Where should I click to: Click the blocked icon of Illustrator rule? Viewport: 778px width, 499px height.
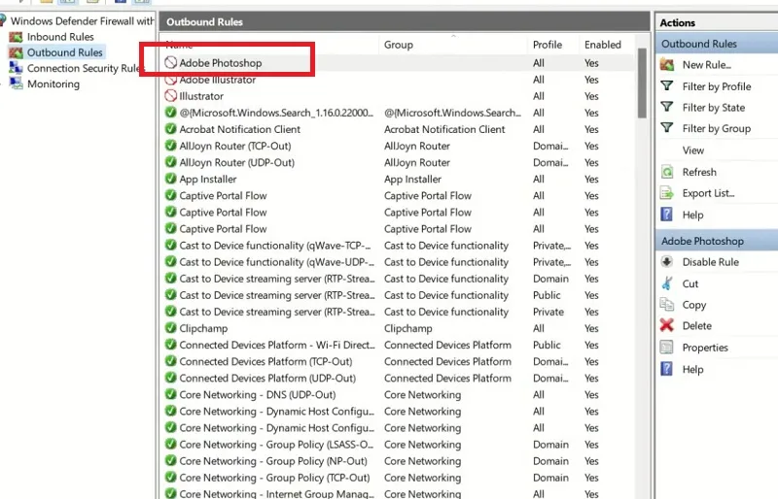(x=171, y=96)
